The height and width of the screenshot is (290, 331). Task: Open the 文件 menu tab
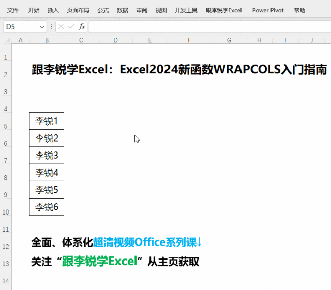pyautogui.click(x=12, y=10)
